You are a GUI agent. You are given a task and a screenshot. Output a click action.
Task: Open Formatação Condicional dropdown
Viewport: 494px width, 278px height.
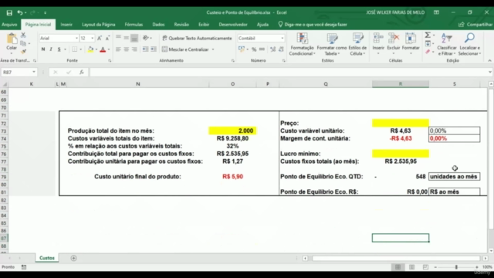tap(302, 44)
